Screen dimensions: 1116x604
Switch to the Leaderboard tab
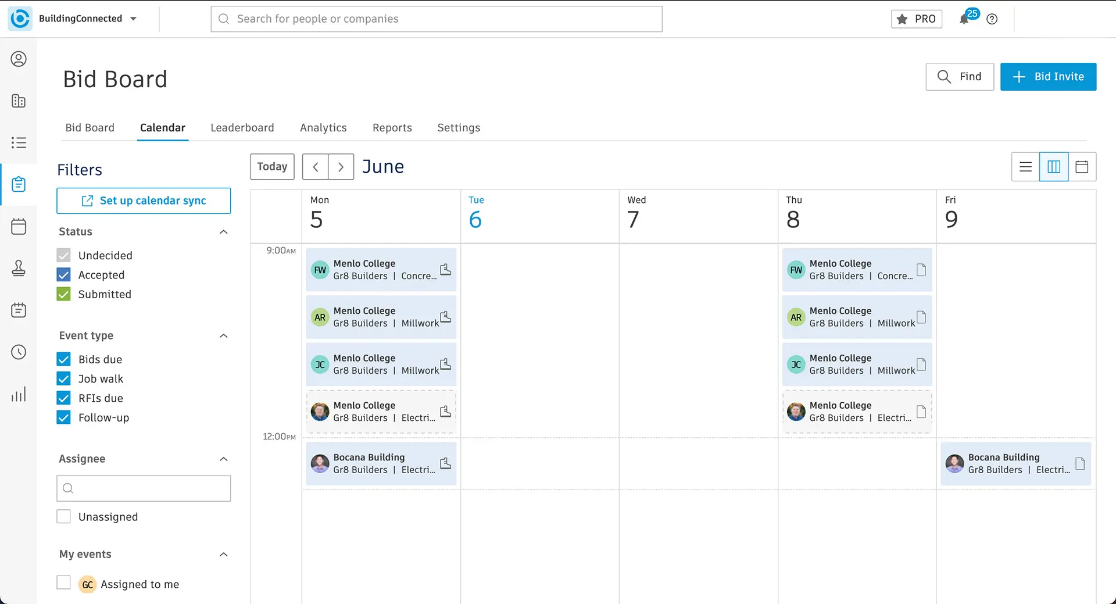pyautogui.click(x=242, y=128)
